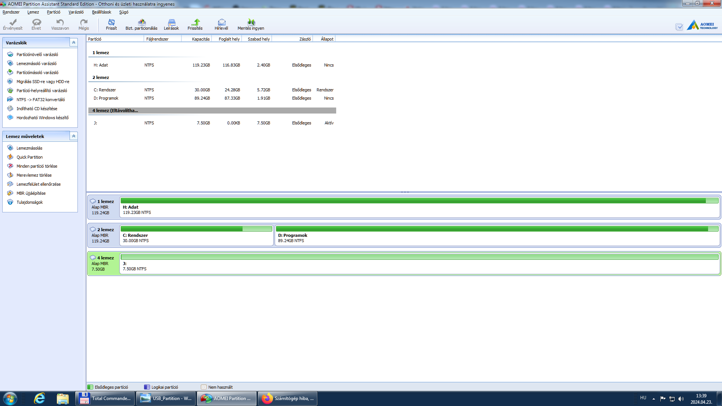
Task: Switch to Total Commander in taskbar
Action: [105, 398]
